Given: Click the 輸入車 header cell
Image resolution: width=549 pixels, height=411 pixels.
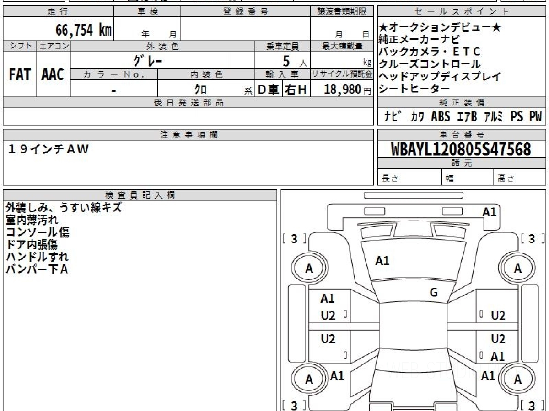Looking at the screenshot, I should [282, 74].
